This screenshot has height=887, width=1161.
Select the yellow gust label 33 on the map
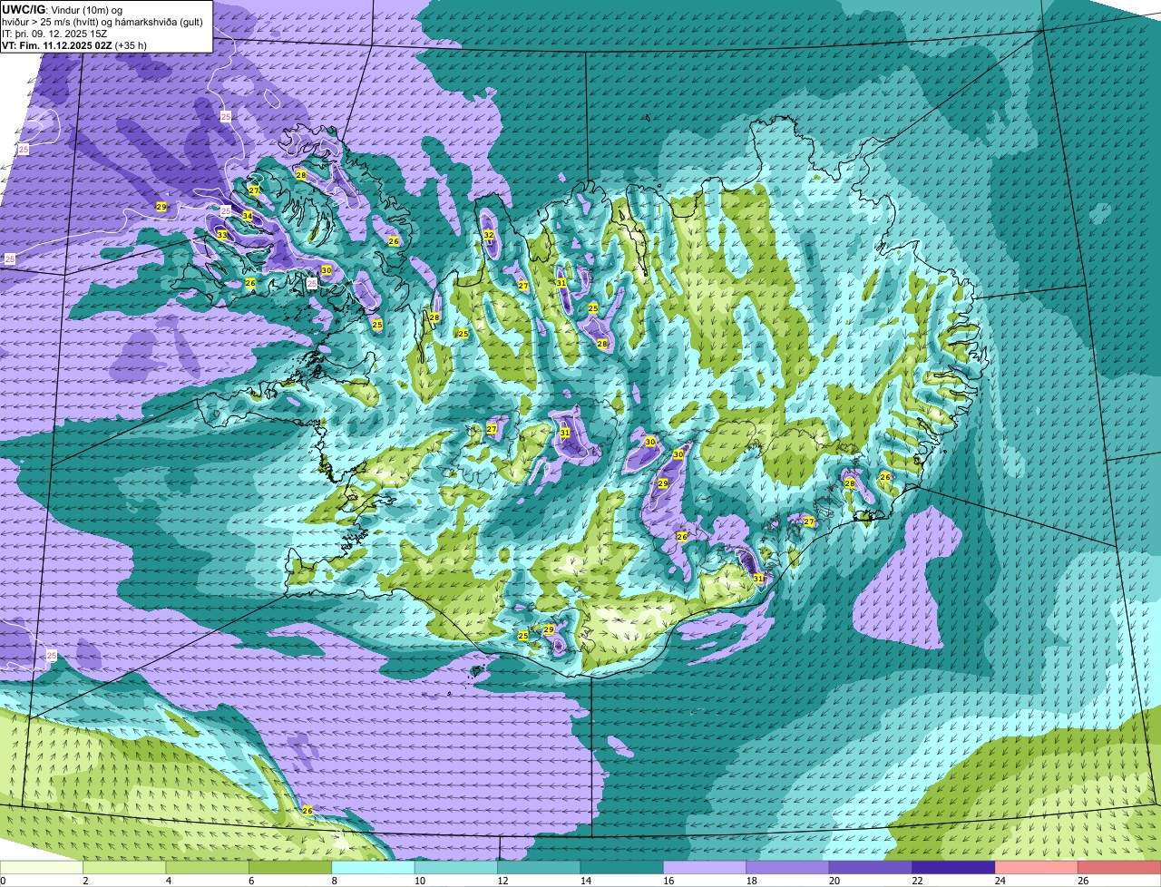(222, 235)
